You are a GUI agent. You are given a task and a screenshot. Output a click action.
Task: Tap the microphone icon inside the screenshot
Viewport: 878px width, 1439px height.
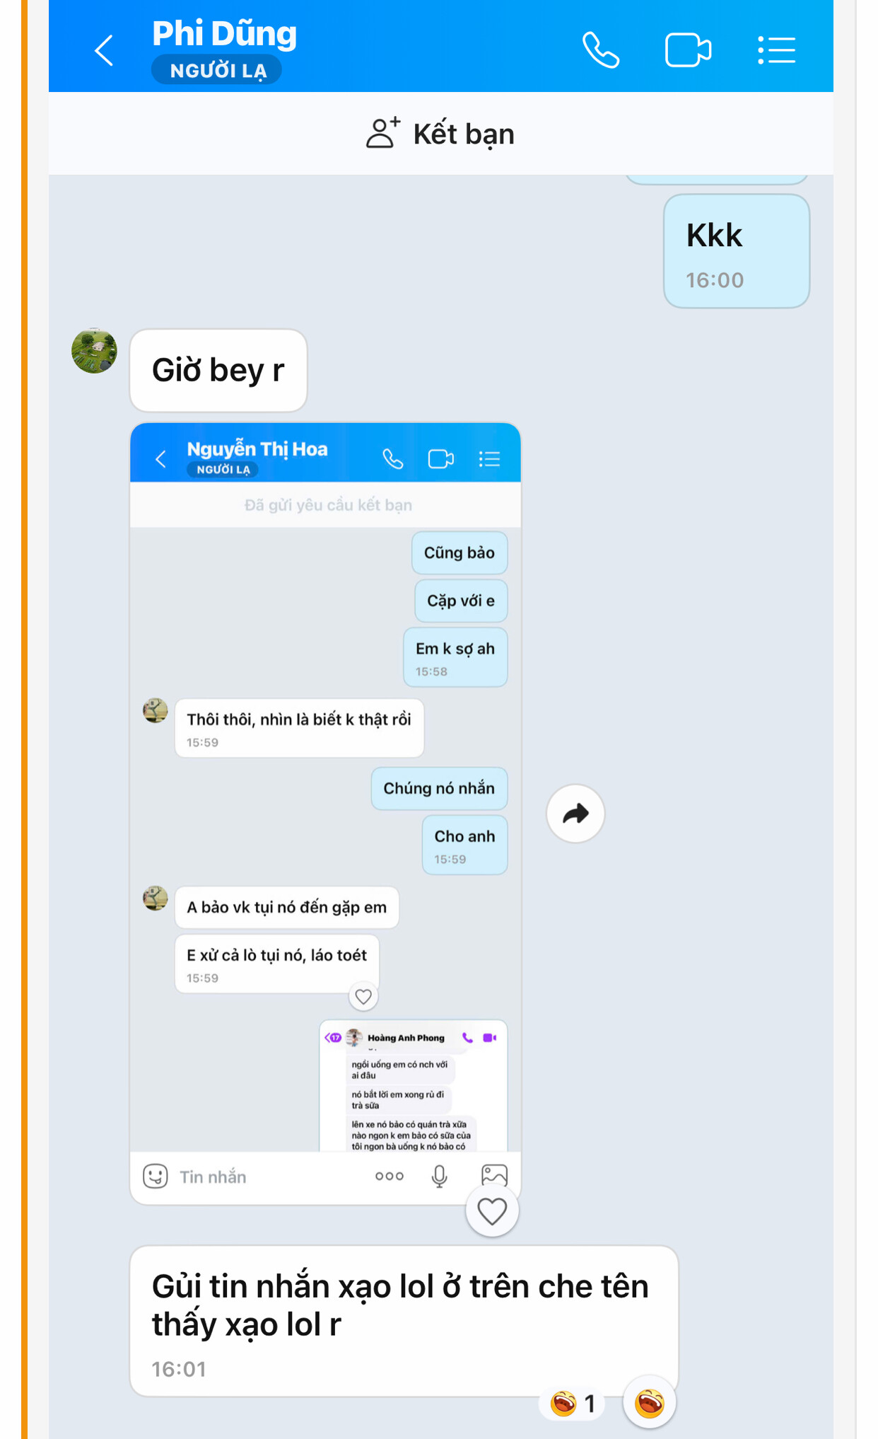point(440,1176)
